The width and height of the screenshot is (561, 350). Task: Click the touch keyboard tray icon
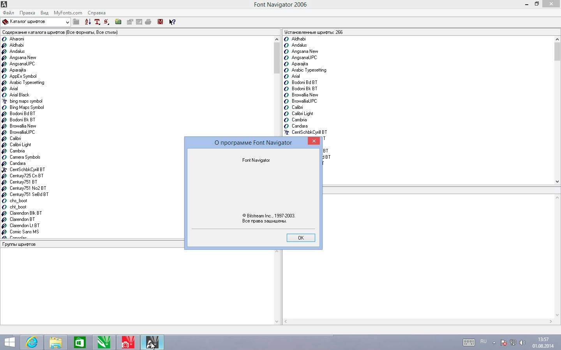point(469,342)
